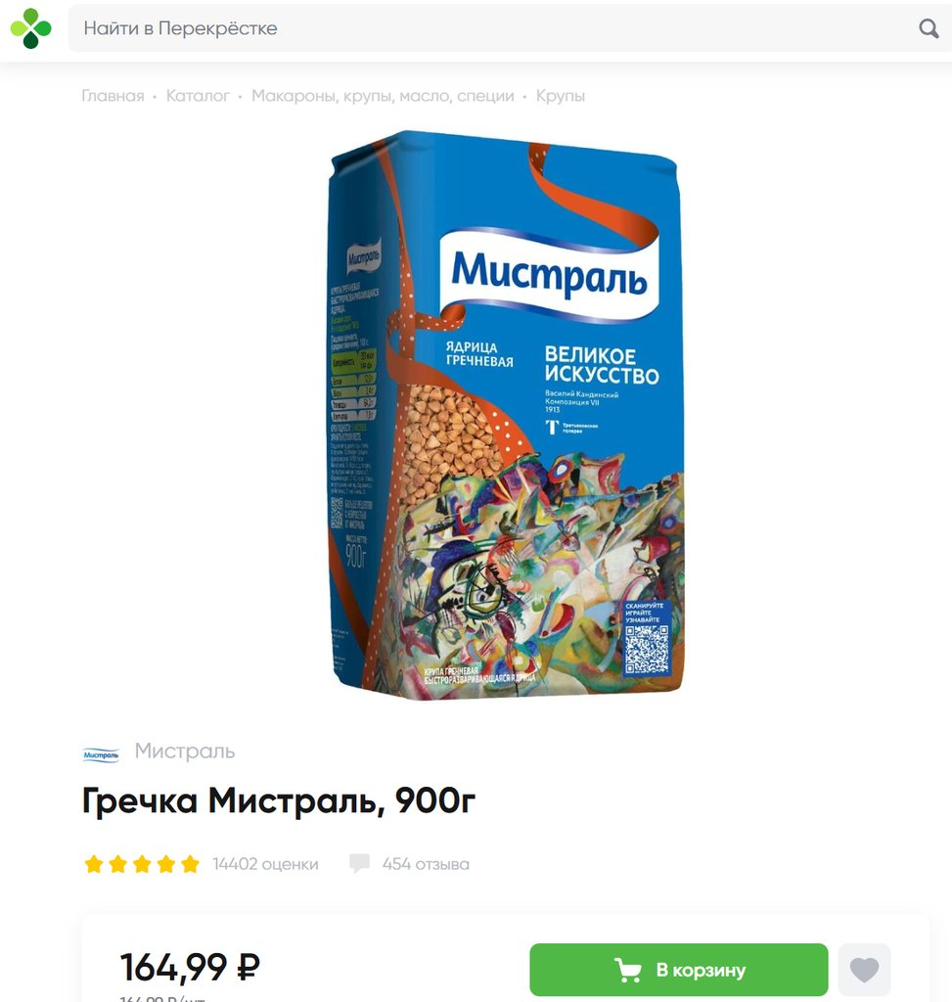Viewport: 952px width, 1002px height.
Task: Open the Мистраль brand link
Action: point(185,751)
